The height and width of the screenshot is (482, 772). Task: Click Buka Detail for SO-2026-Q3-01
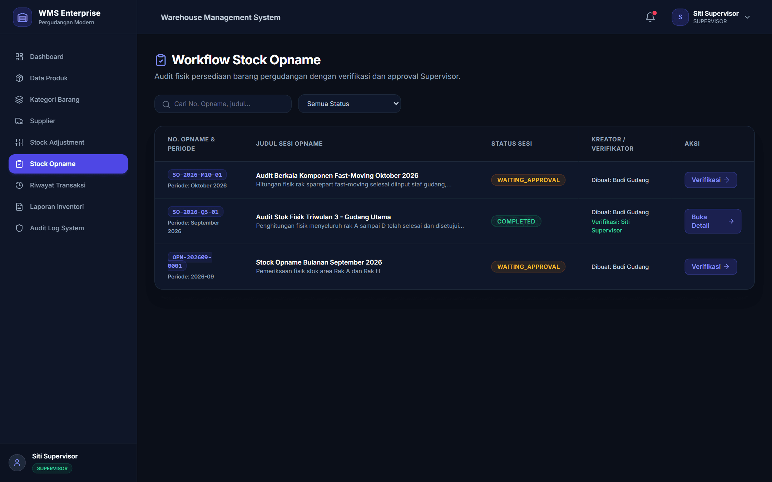(x=713, y=221)
